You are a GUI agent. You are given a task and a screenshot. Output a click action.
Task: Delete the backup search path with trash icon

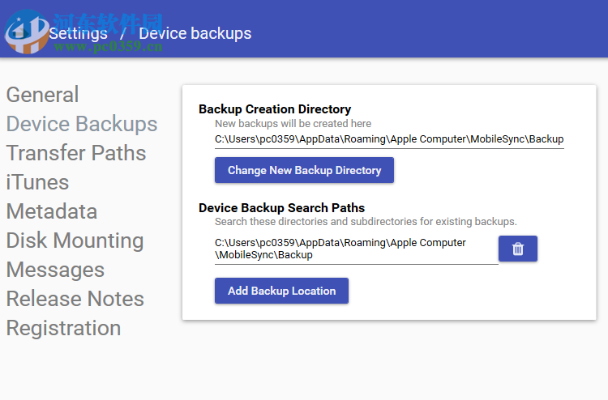coord(518,249)
